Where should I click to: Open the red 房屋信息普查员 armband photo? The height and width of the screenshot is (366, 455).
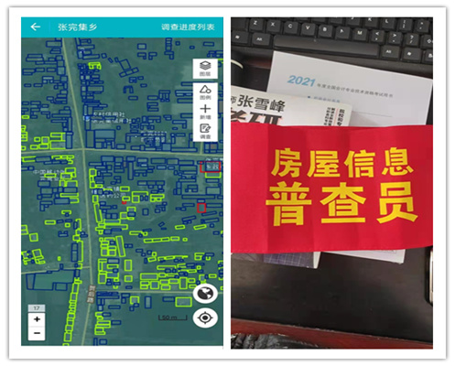[331, 183]
